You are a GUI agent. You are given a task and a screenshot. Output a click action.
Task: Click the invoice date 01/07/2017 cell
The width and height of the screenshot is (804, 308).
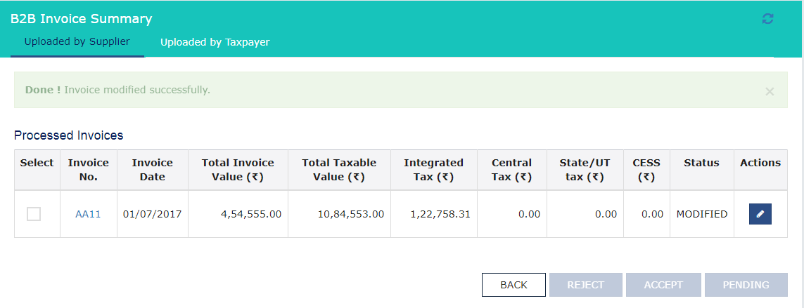tap(152, 214)
